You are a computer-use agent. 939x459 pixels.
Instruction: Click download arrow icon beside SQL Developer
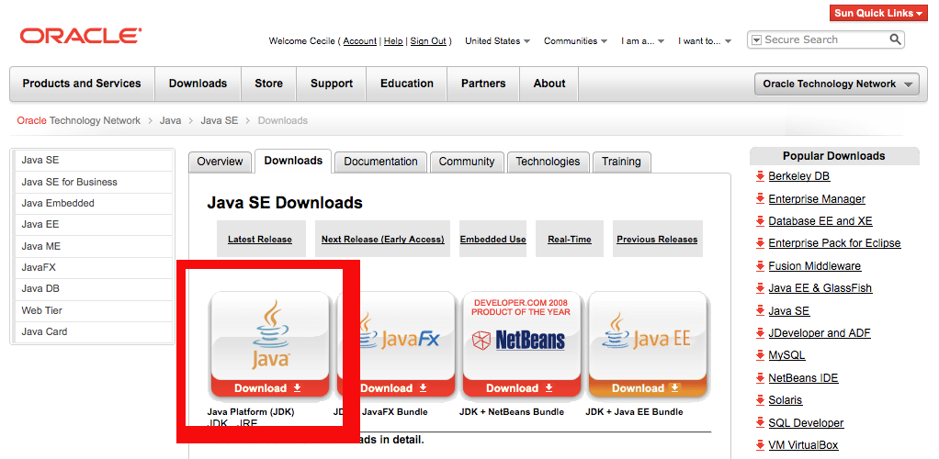click(x=759, y=422)
